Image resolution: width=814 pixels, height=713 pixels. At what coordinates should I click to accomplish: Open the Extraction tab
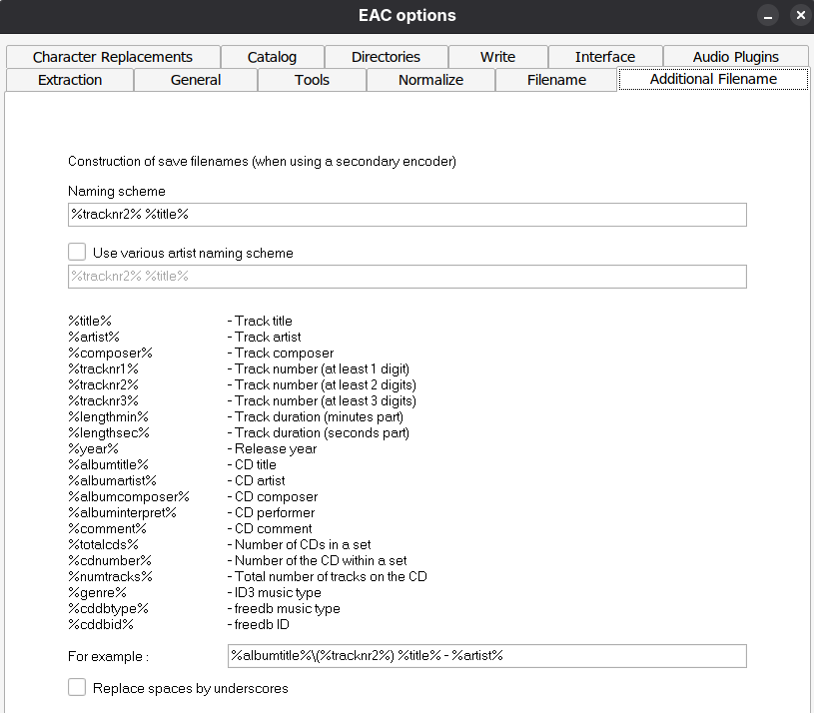click(x=69, y=80)
